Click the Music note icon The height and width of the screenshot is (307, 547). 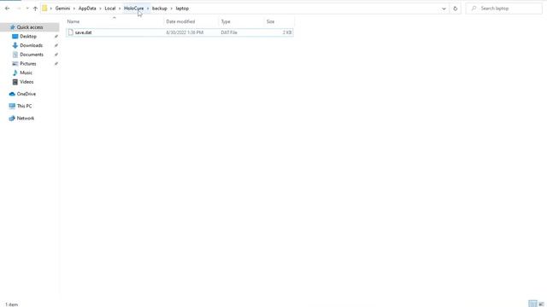pyautogui.click(x=15, y=72)
